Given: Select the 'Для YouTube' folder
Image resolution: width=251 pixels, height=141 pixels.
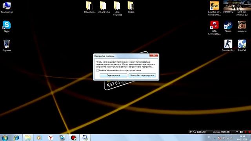Looking at the screenshot, I should pos(117,8).
